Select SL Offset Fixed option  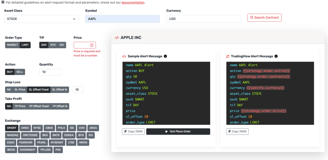(x=39, y=90)
